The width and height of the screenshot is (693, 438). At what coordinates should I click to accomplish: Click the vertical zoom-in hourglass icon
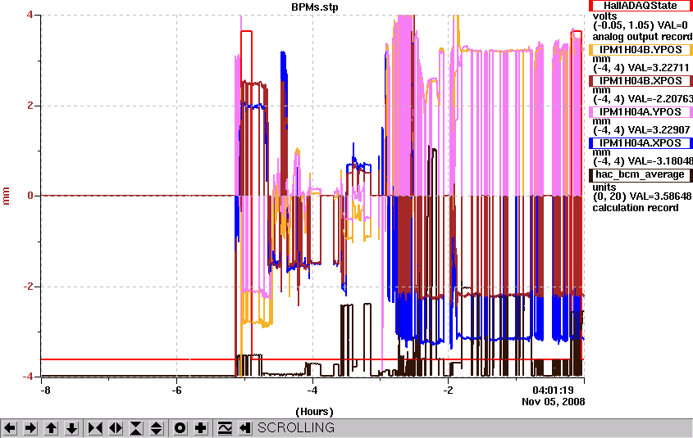tap(136, 428)
